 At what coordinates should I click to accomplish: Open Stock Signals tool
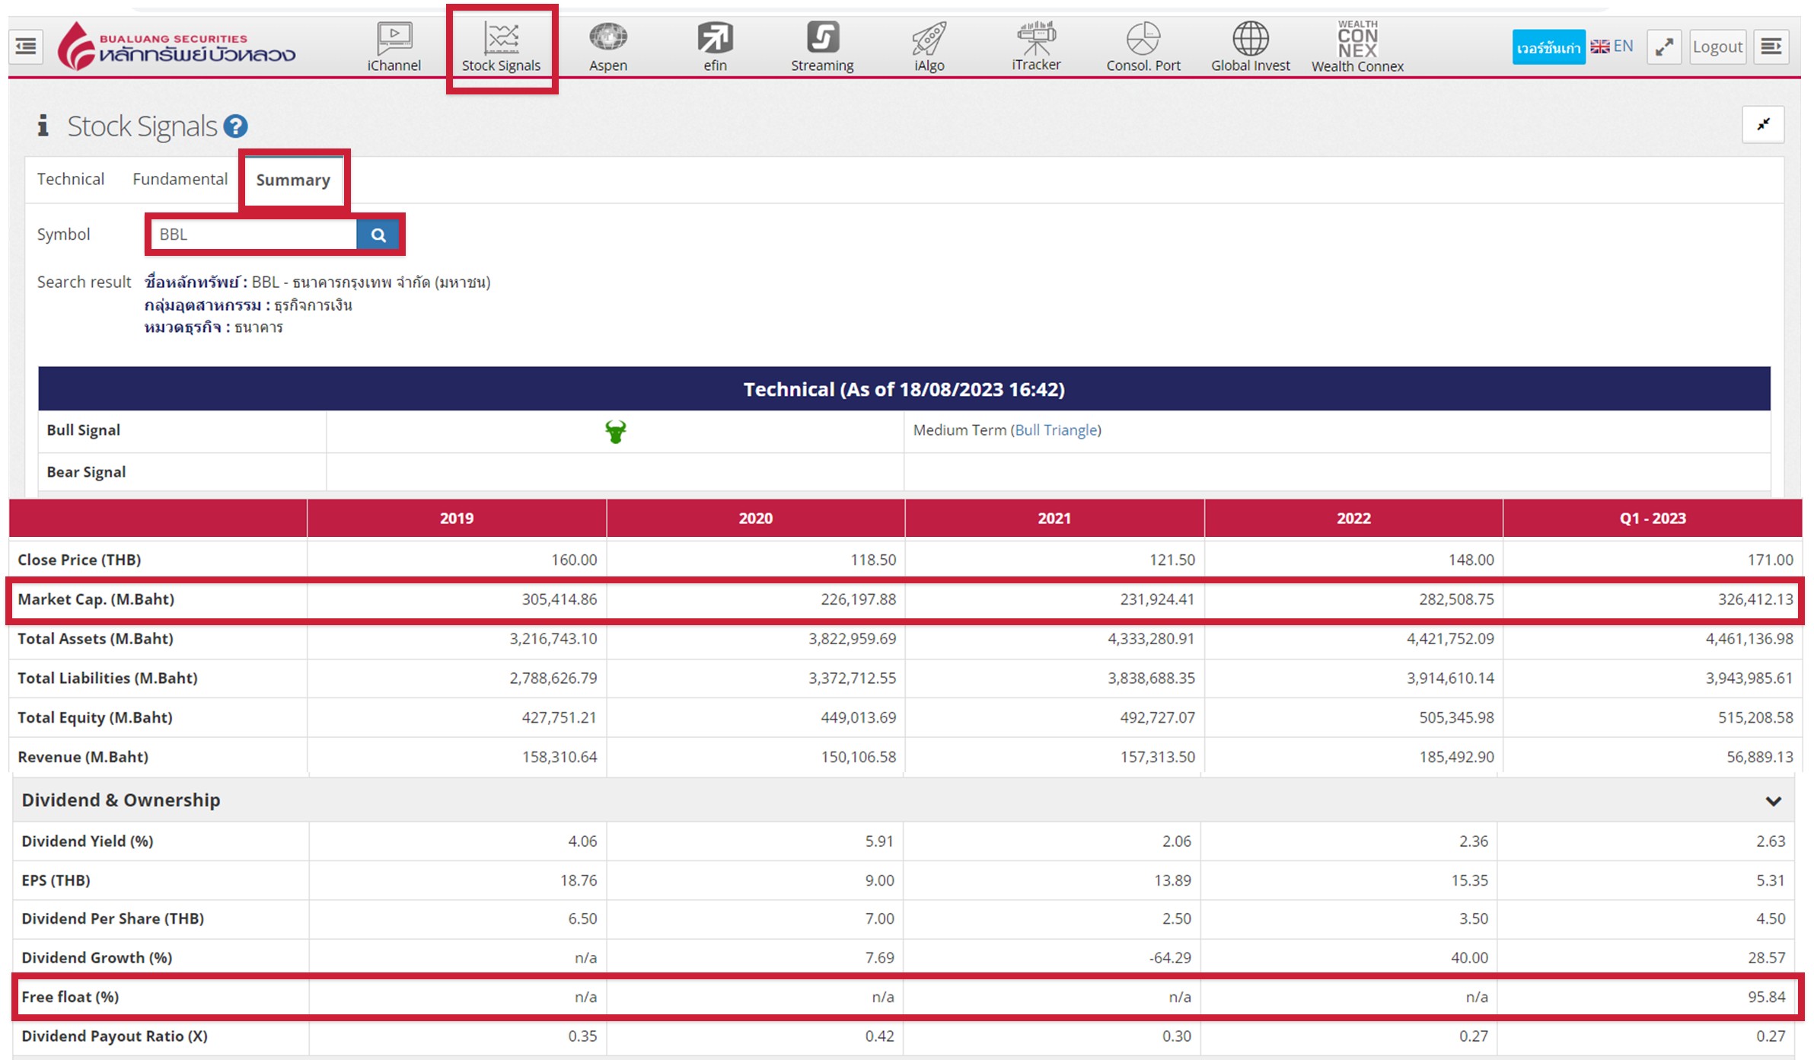click(x=501, y=47)
